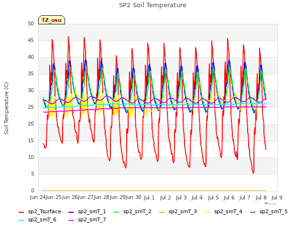
Task: Click the blue sp2_smT_1 legend swatch
Action: 71,212
